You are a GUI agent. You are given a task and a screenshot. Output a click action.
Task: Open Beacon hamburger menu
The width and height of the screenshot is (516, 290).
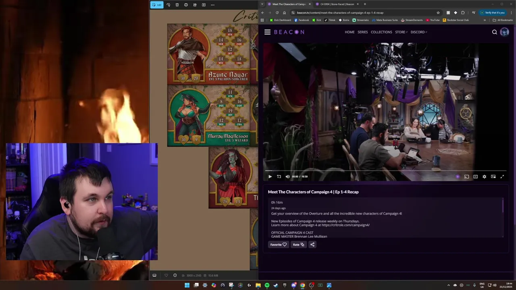[x=267, y=32]
